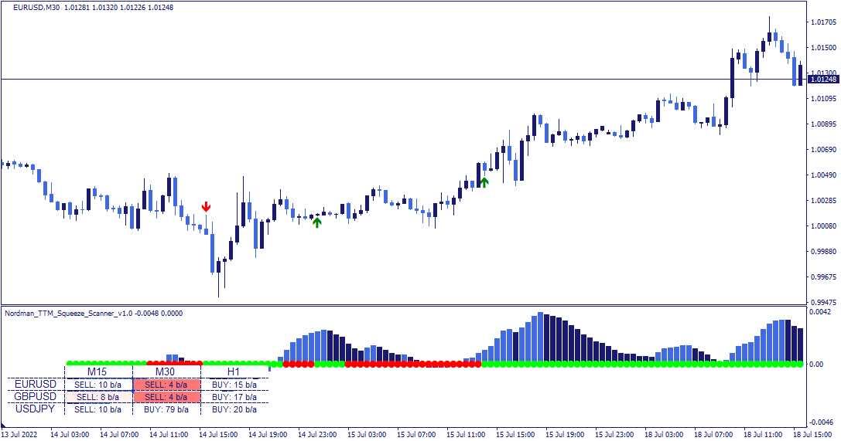The image size is (841, 441).
Task: Click USDJPY H1 cell 'BUY: 20 b/a'
Action: click(x=234, y=409)
